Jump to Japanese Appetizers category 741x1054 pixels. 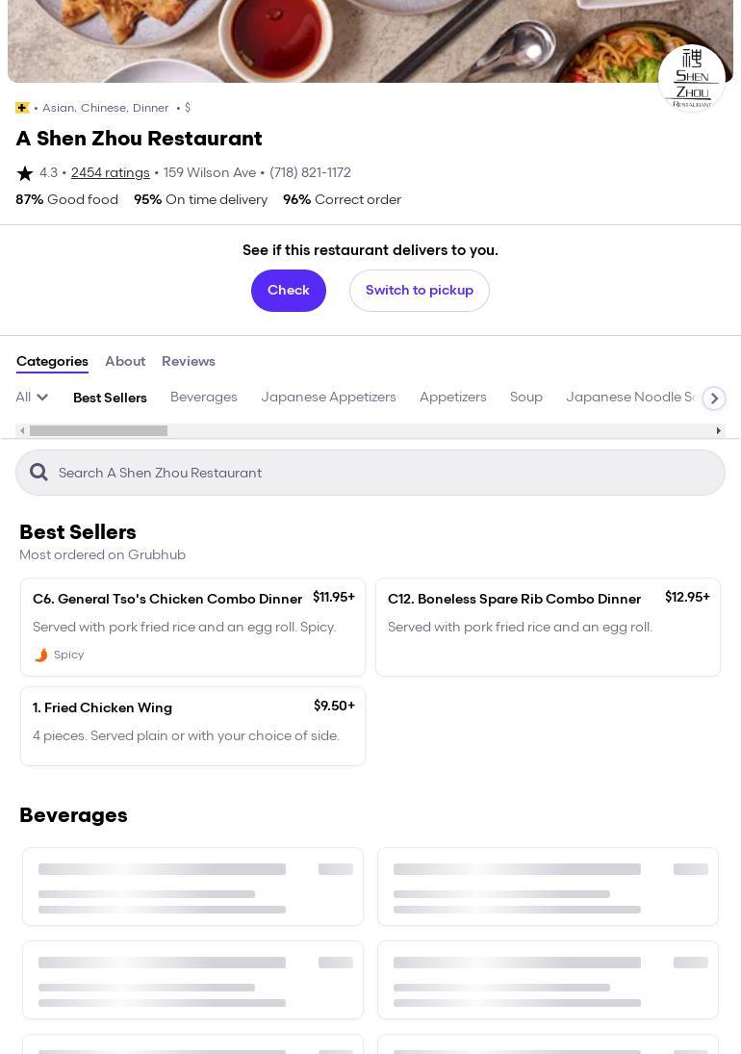click(x=328, y=397)
